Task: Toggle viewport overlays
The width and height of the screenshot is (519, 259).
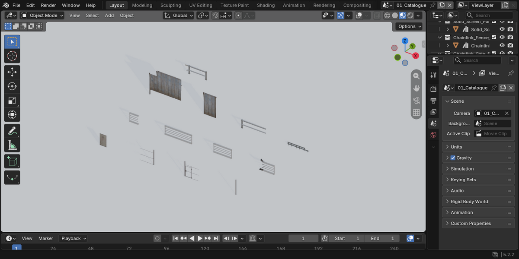Action: tap(359, 15)
